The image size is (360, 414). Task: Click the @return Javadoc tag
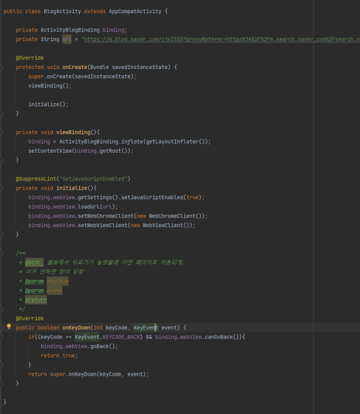click(36, 300)
